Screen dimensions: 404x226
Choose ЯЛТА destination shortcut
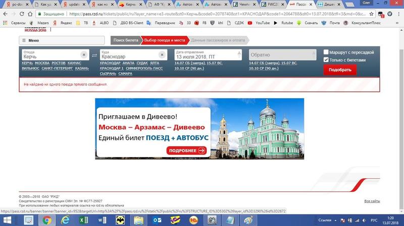[x=155, y=63]
